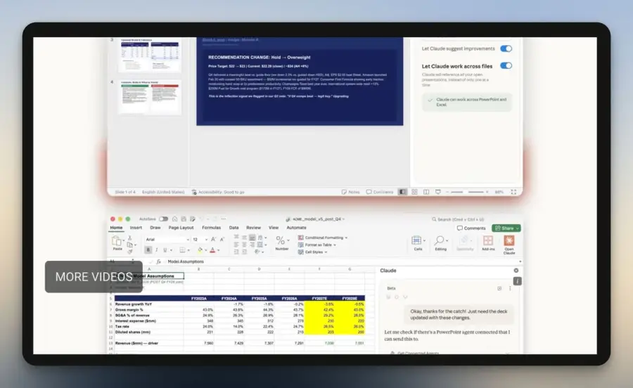Open the Font Color dropdown arrow
Viewport: 633px width, 388px height.
coord(219,250)
